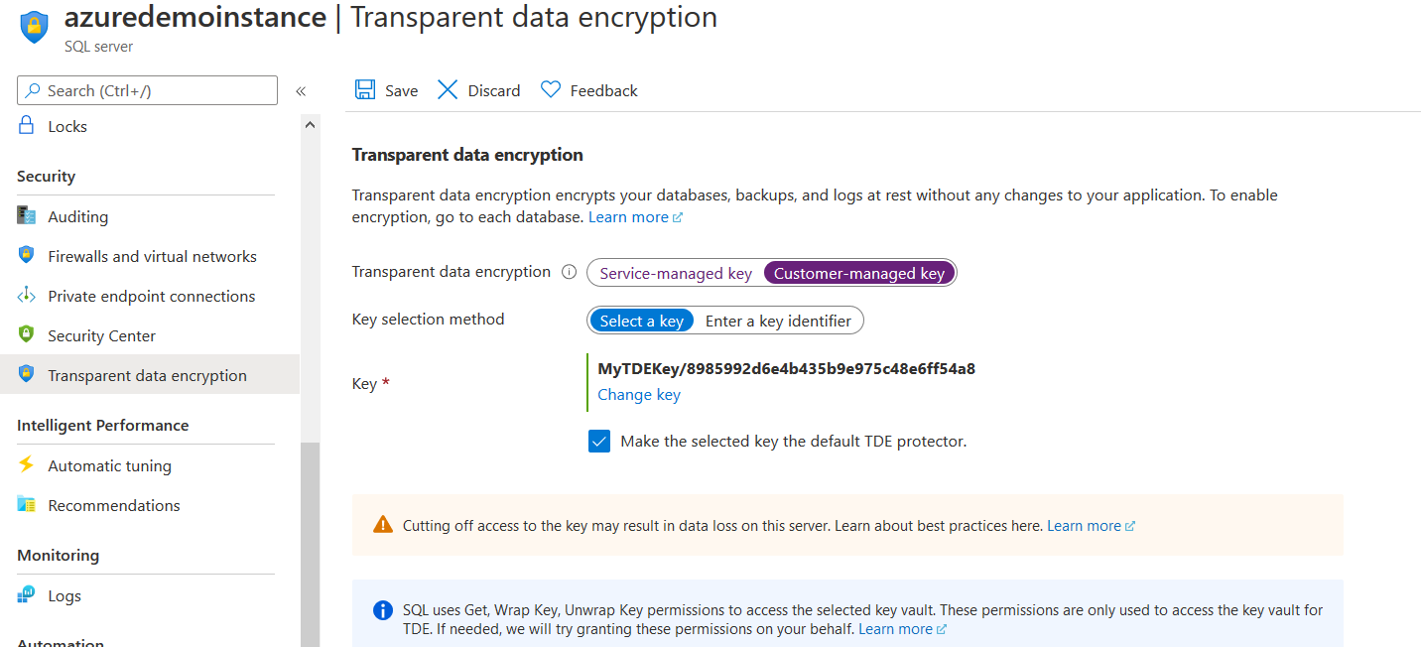Open Recommendations in the sidebar

click(114, 505)
